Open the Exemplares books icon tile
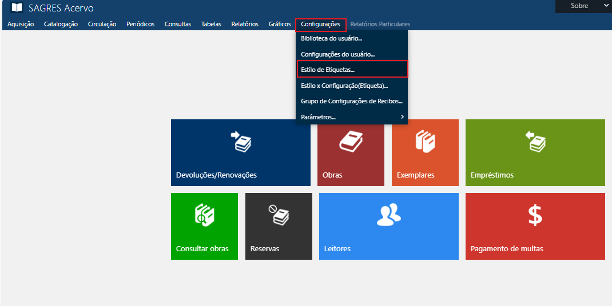This screenshot has height=306, width=612. point(426,141)
